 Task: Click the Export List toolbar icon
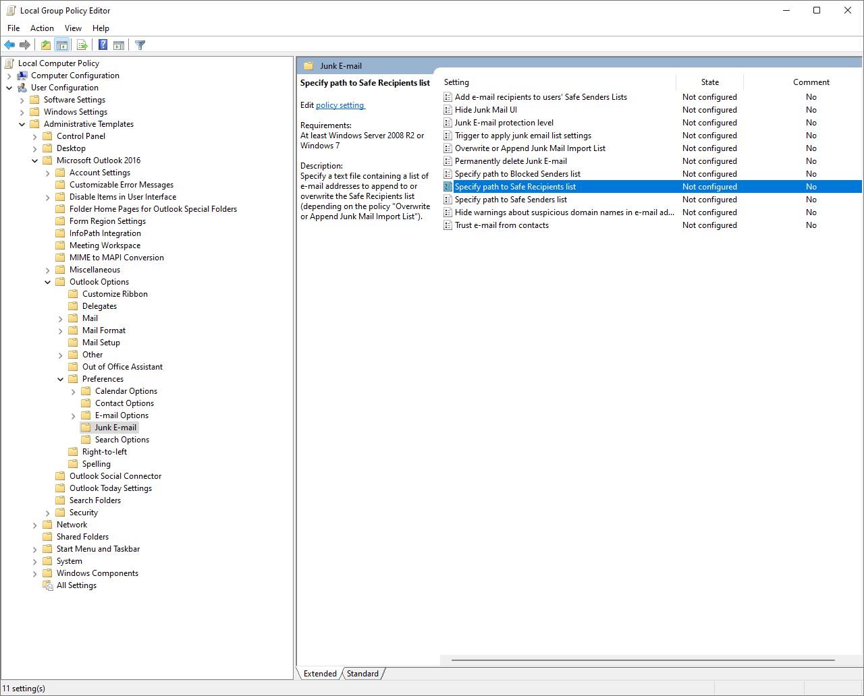pyautogui.click(x=82, y=45)
